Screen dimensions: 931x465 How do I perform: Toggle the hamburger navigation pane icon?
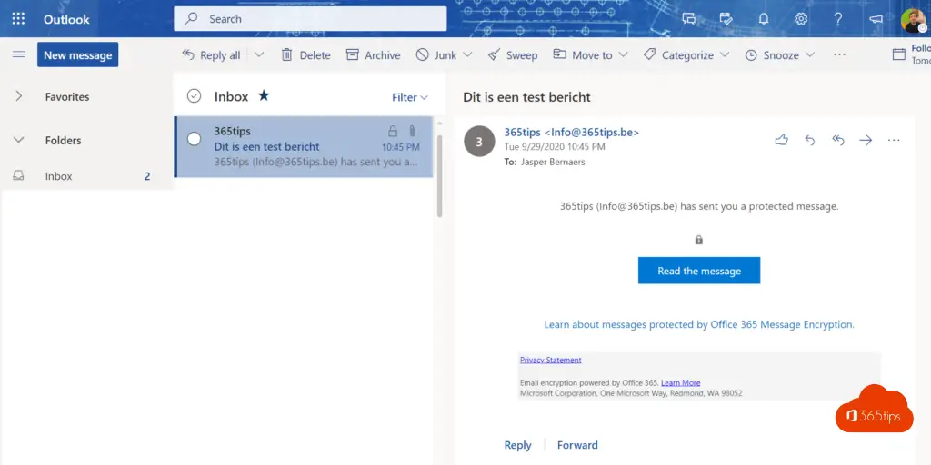(18, 54)
